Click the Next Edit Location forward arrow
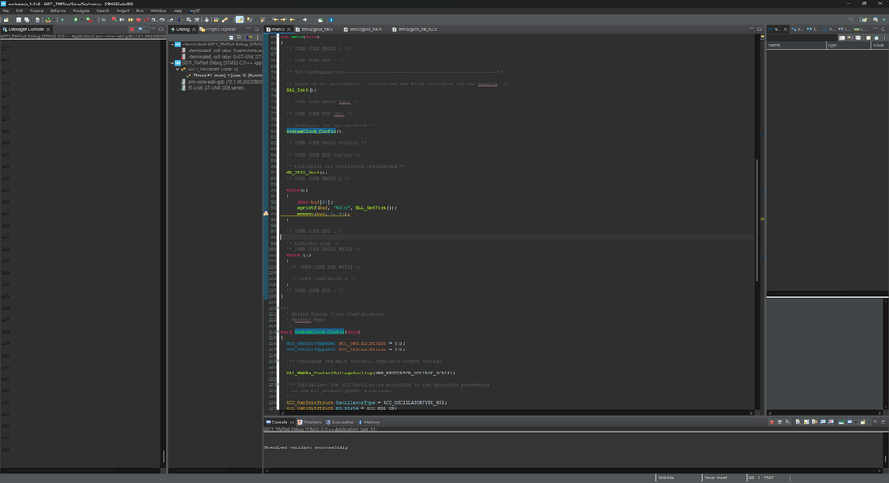 (283, 20)
